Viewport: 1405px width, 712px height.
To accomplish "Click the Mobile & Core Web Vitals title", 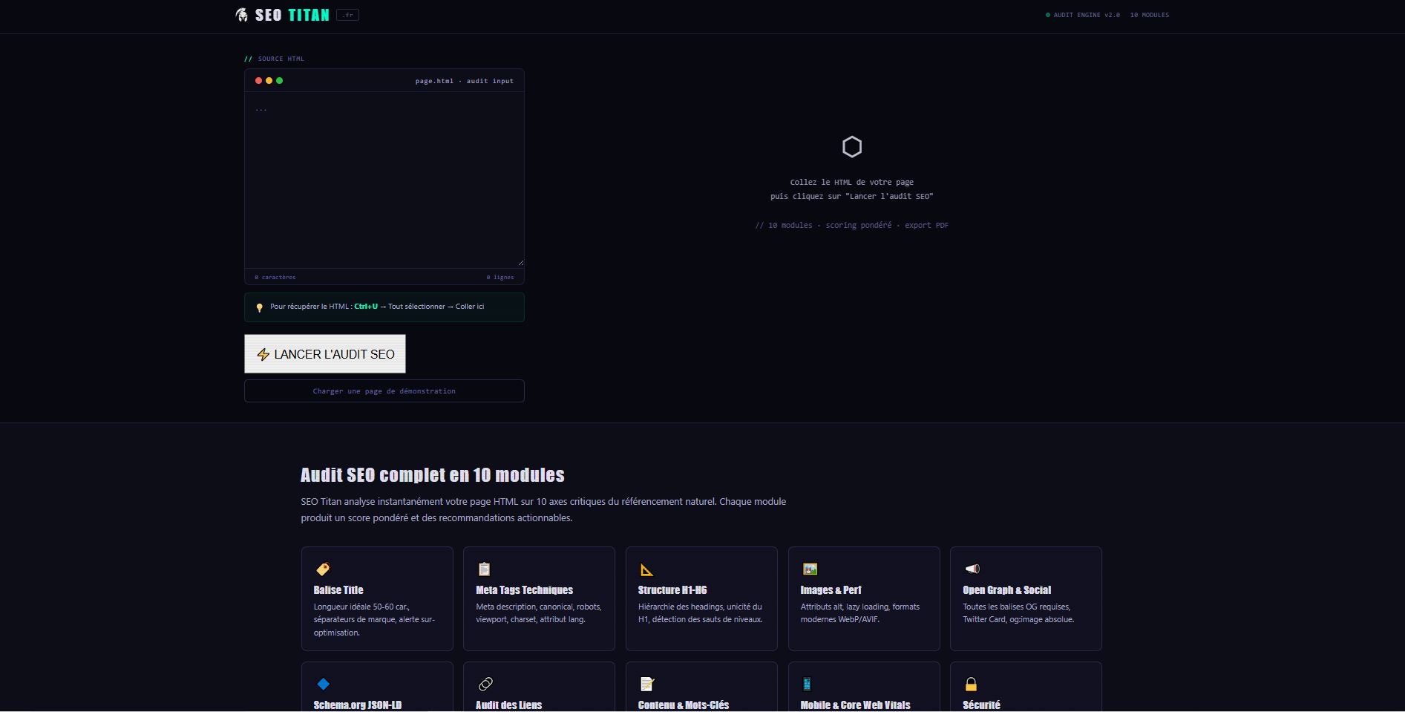I will click(855, 705).
